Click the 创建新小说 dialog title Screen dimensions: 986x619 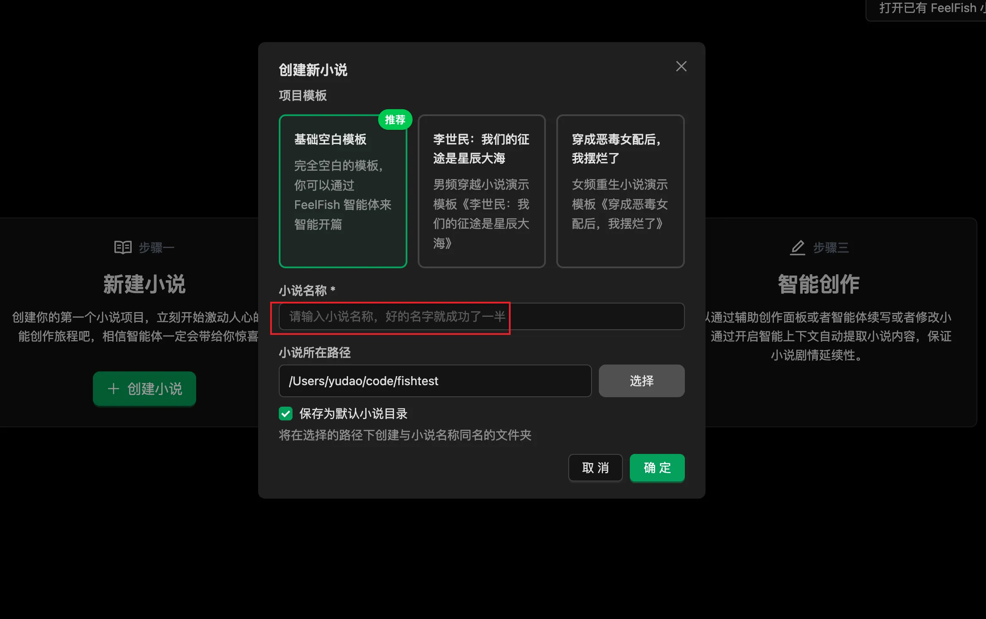coord(313,70)
